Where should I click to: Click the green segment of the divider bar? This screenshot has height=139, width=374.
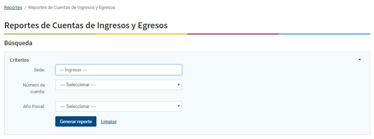click(x=50, y=34)
